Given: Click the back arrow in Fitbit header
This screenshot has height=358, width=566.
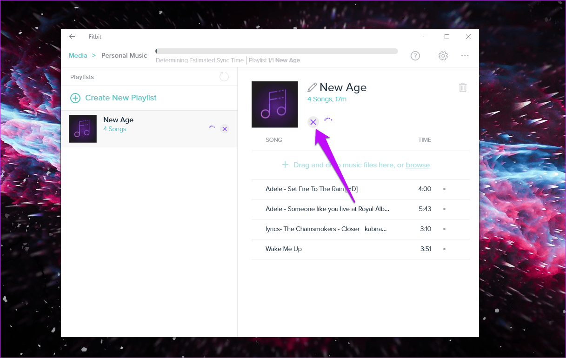Looking at the screenshot, I should pos(72,37).
